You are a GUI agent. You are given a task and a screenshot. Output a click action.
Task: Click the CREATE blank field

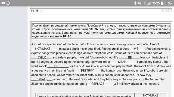tap(42, 79)
